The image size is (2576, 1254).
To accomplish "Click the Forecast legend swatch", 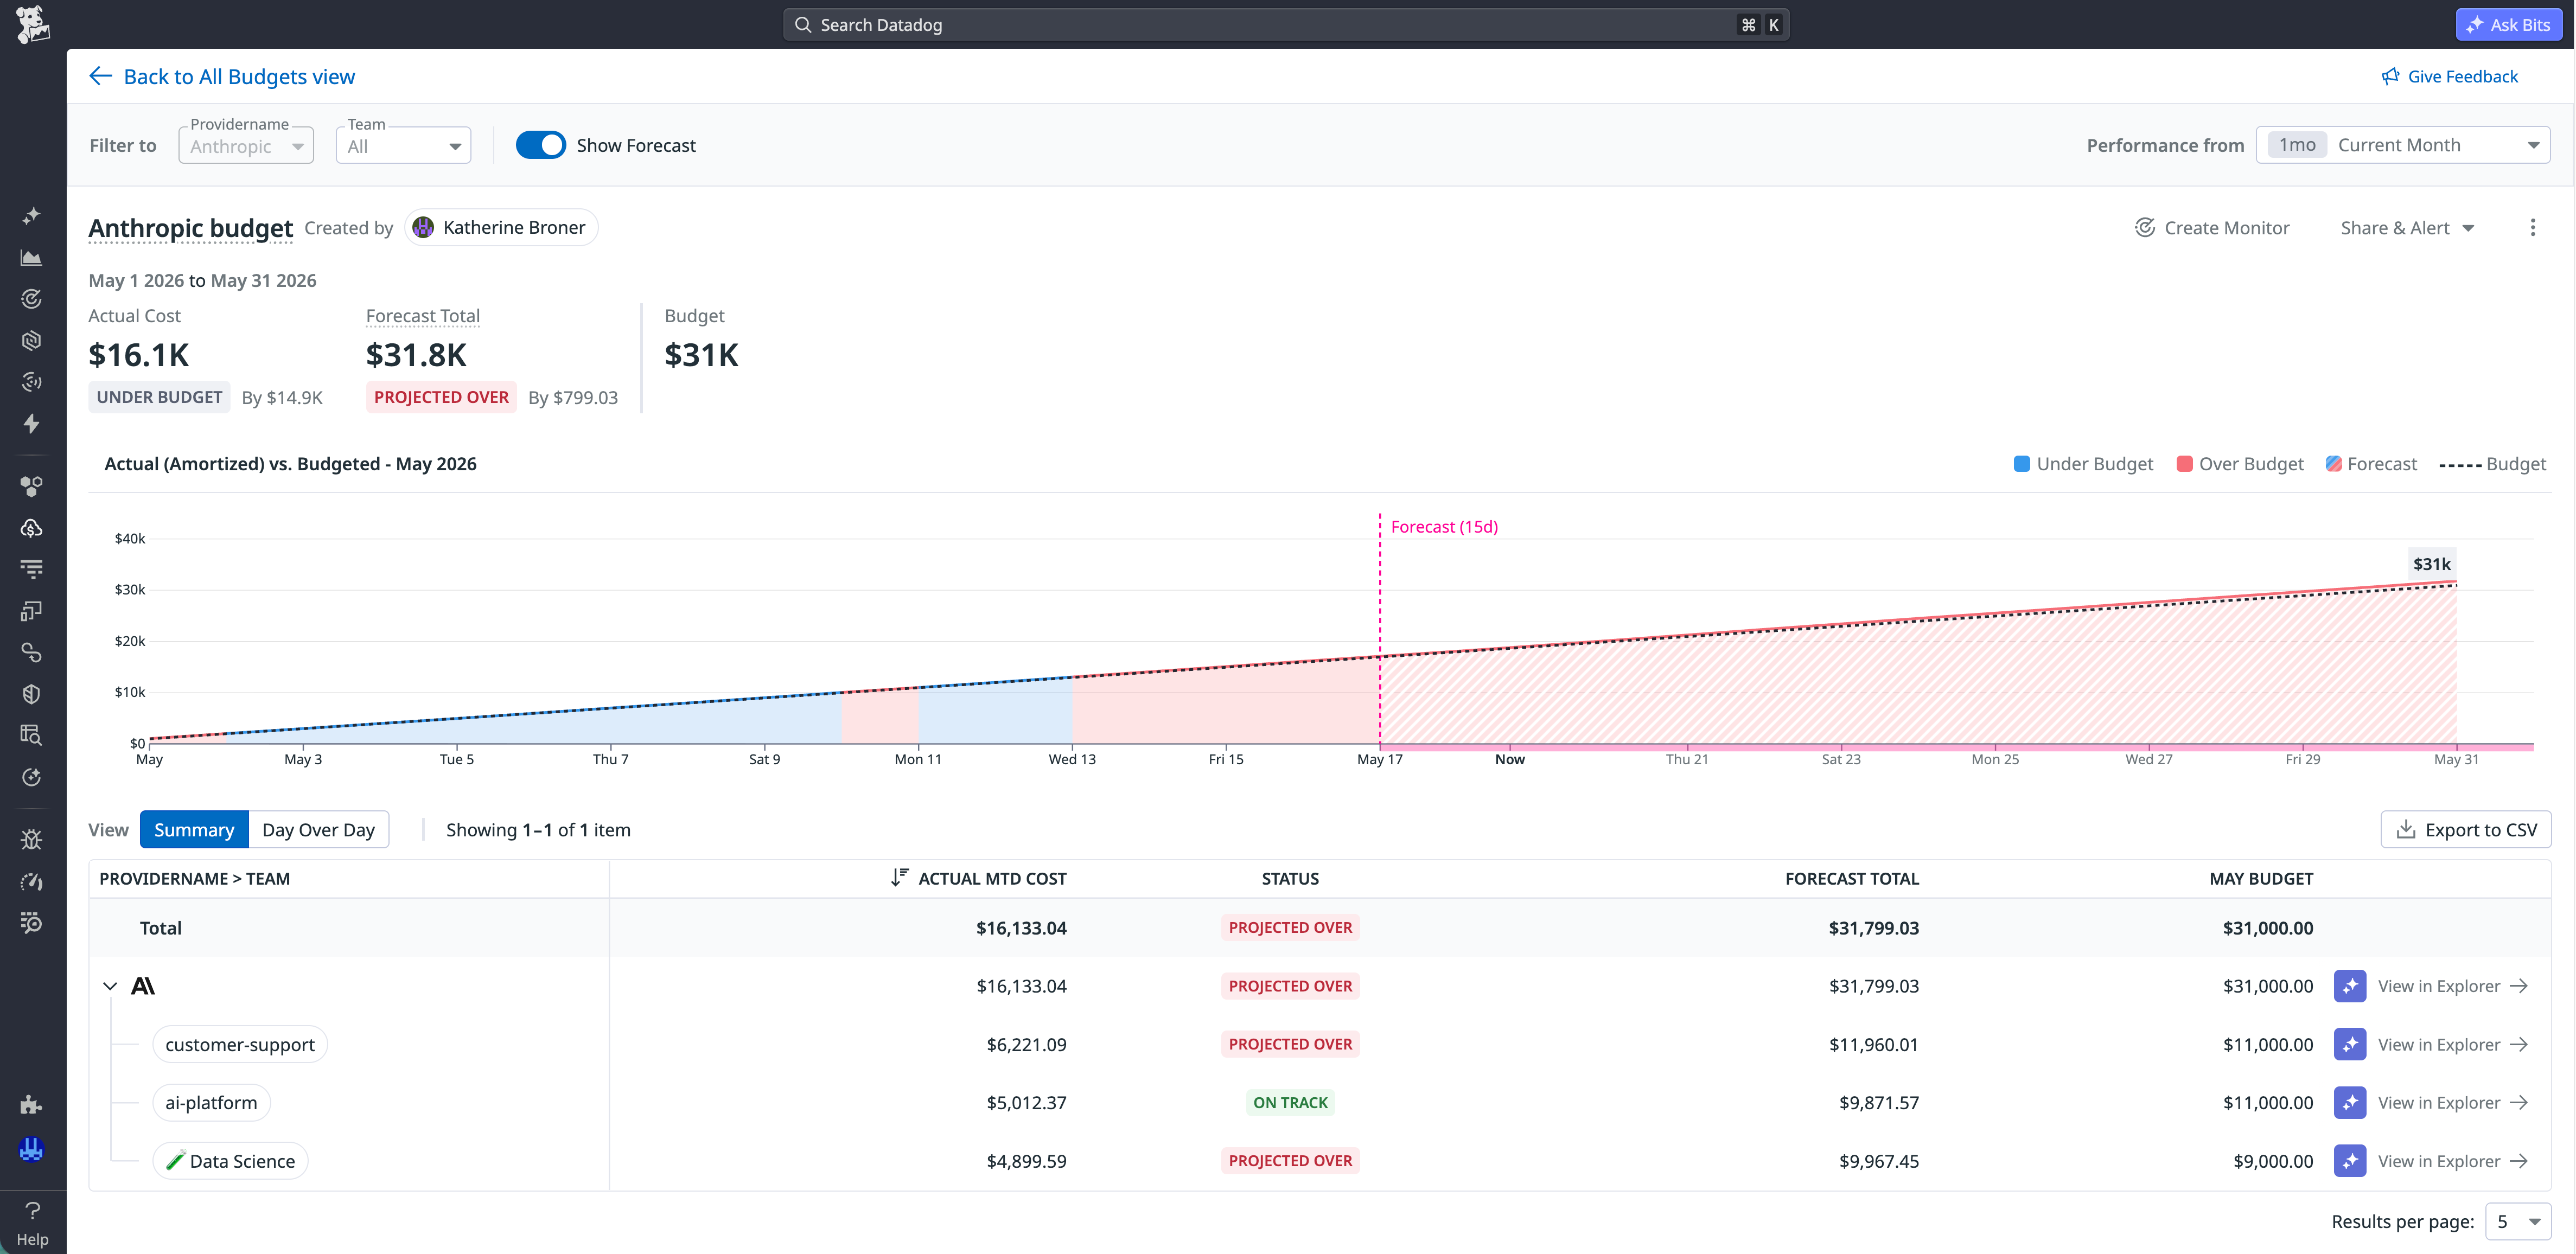I will 2334,464.
